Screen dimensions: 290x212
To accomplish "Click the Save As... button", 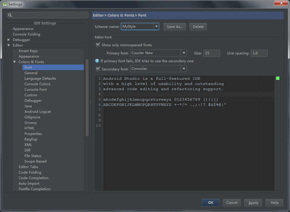I will click(175, 27).
